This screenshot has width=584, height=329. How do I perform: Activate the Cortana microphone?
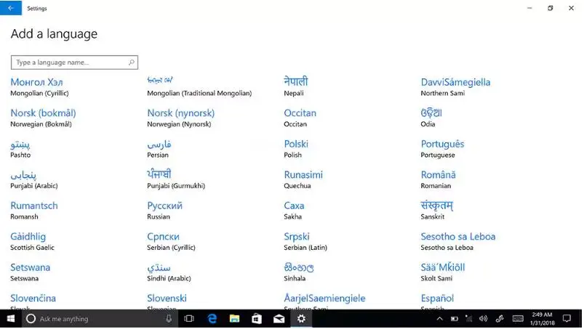point(169,319)
